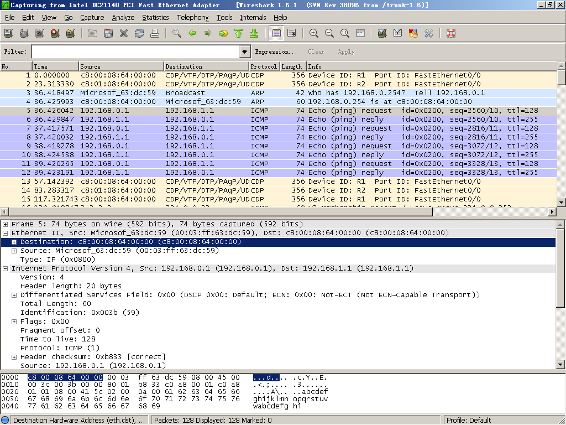
Task: Sort packets by the Time column
Action: coord(56,66)
